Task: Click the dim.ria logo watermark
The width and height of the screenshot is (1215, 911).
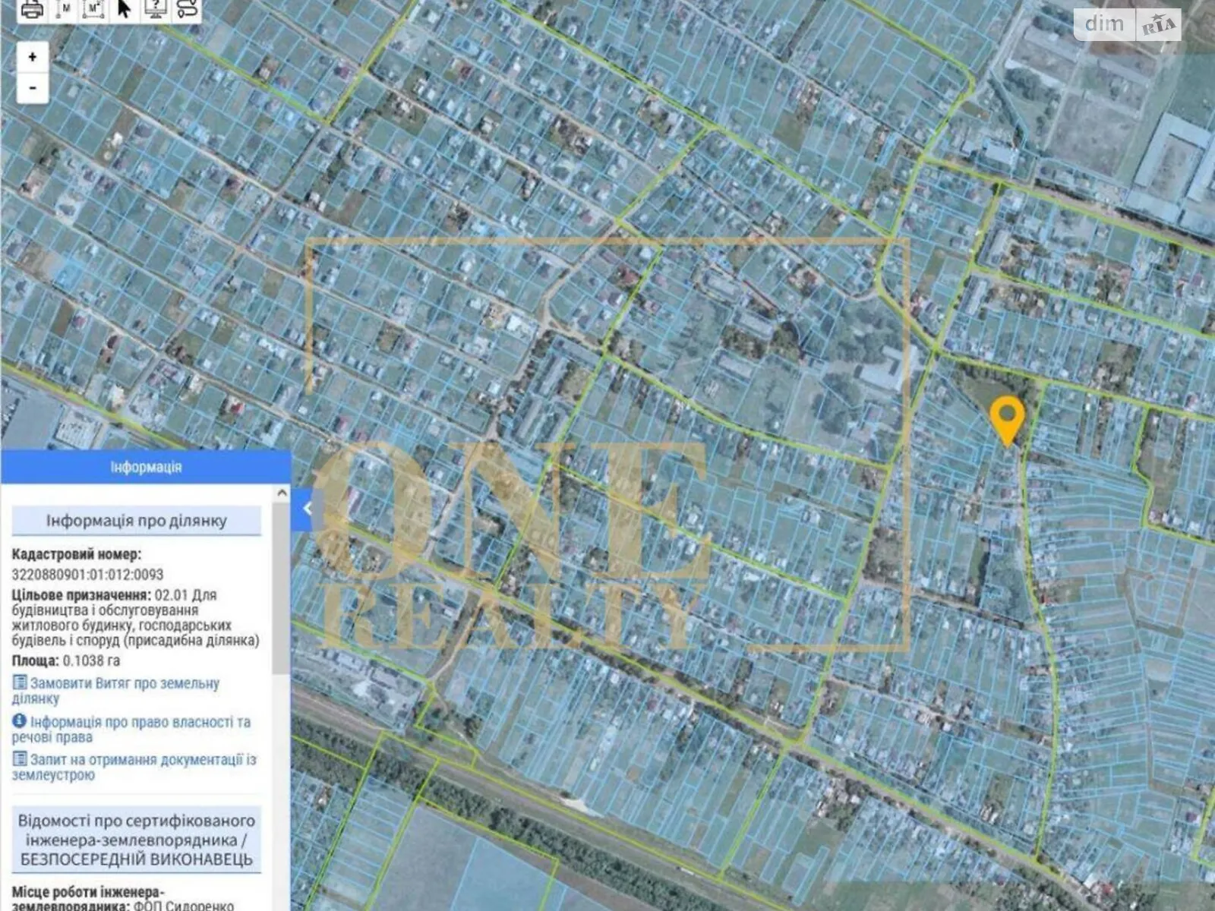Action: point(1128,24)
